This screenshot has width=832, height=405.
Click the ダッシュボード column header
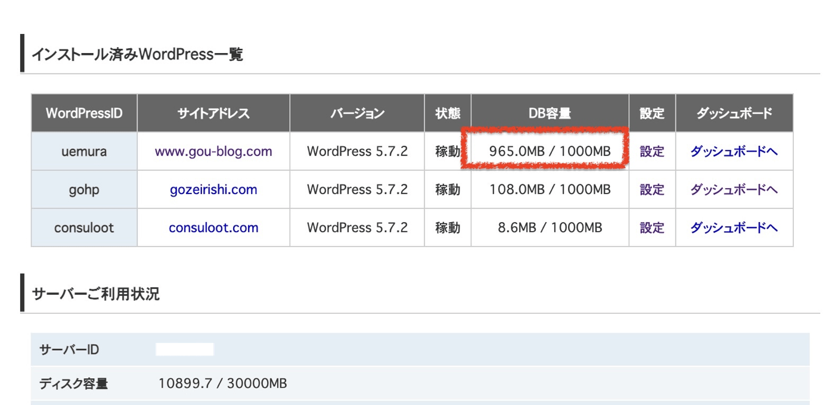(x=734, y=113)
